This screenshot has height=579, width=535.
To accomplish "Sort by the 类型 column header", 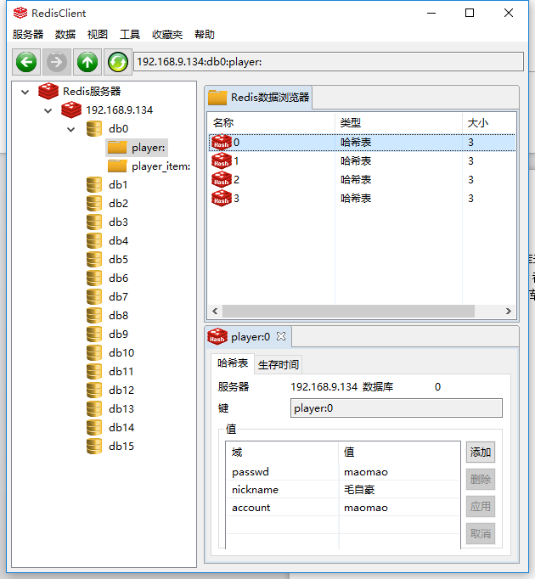I will 398,122.
